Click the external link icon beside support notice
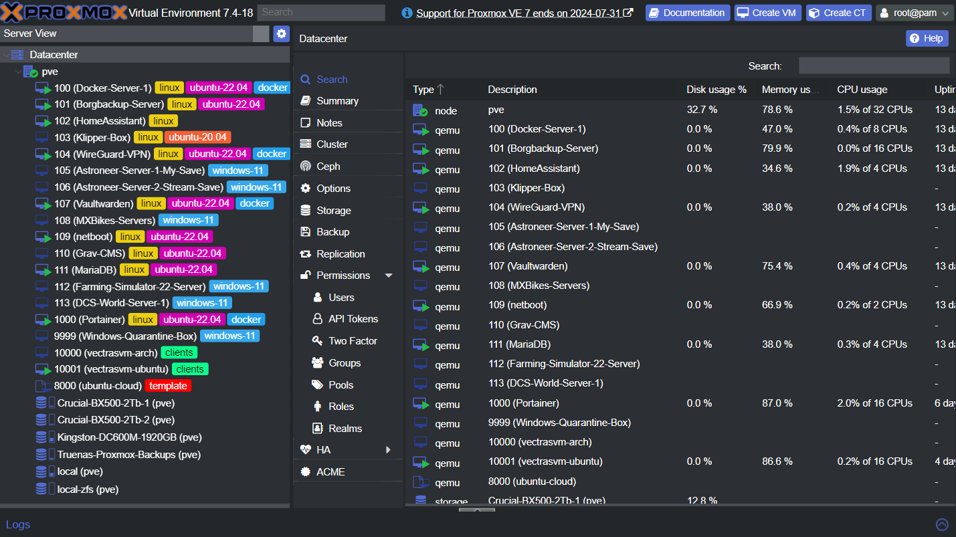The width and height of the screenshot is (956, 537). (628, 13)
